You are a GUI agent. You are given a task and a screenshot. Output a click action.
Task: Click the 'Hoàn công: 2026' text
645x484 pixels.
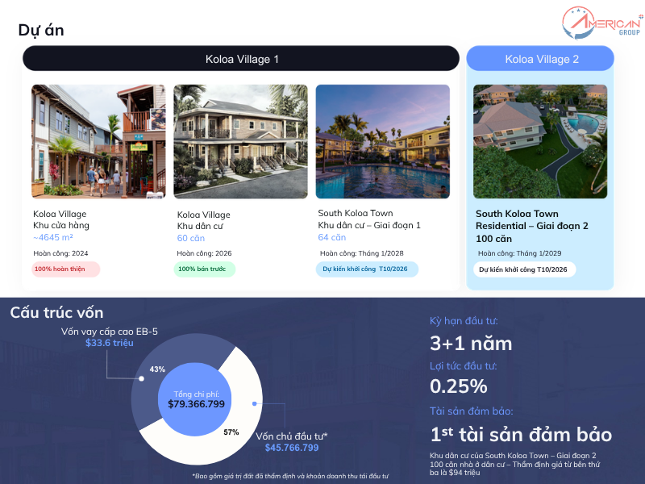click(x=205, y=253)
